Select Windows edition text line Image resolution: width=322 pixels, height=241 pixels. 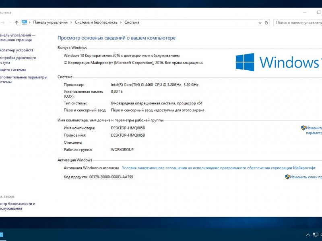tap(122, 55)
